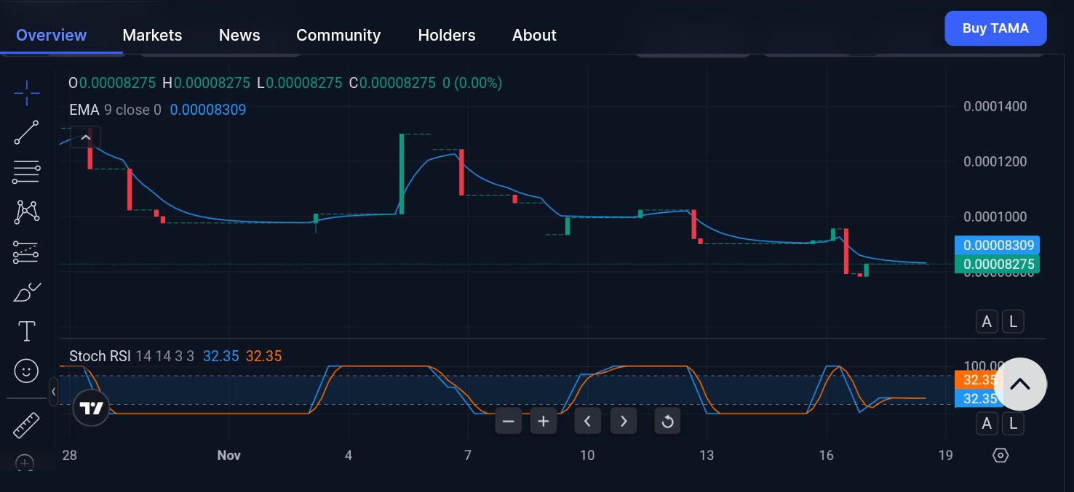Toggle the Stoch RSI pane's log scale
Viewport: 1074px width, 492px height.
tap(1013, 424)
